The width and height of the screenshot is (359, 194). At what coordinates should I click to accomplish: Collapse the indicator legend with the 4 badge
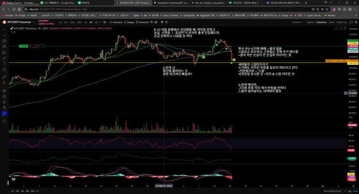click(13, 32)
